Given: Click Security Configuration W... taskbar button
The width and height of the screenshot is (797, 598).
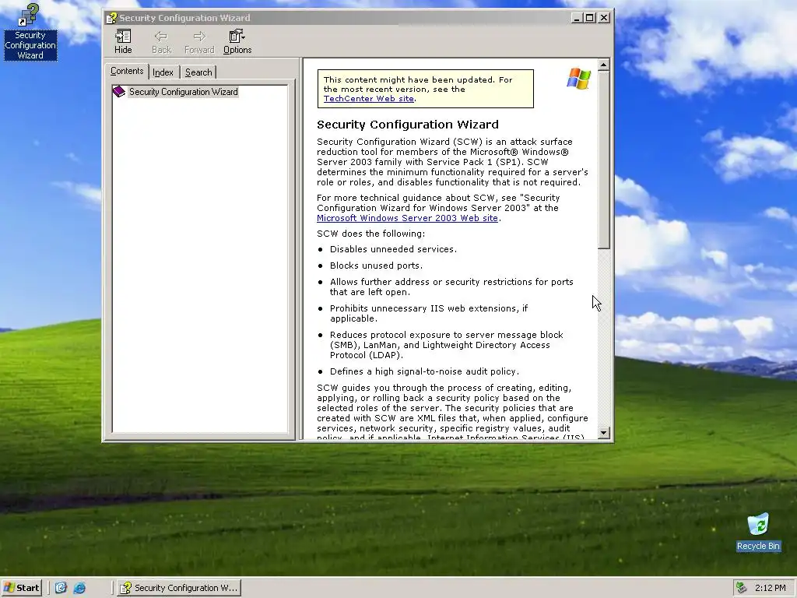Looking at the screenshot, I should click(x=179, y=588).
